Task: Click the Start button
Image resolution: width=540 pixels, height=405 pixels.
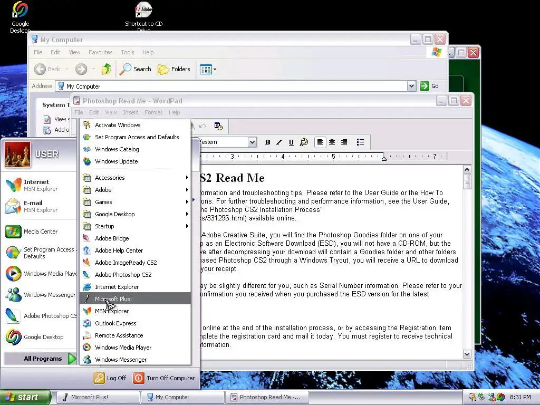Action: [25, 398]
